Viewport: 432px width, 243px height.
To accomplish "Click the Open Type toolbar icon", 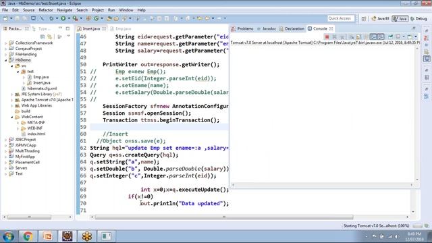I will click(x=109, y=18).
